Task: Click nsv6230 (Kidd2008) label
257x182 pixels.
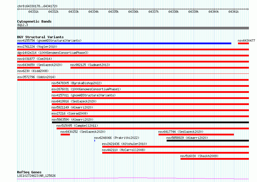Action: click(33, 71)
